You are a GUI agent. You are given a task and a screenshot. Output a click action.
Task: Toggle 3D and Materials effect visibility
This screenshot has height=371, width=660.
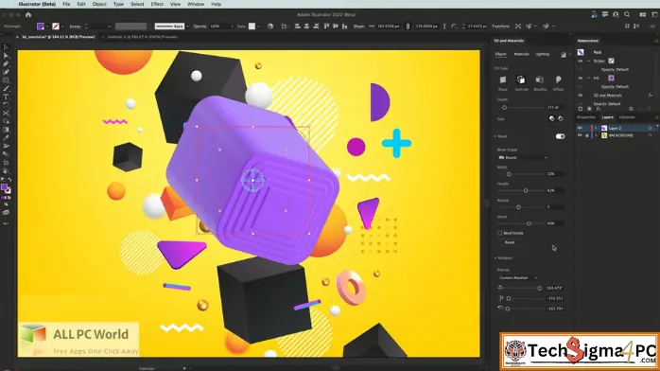click(581, 96)
